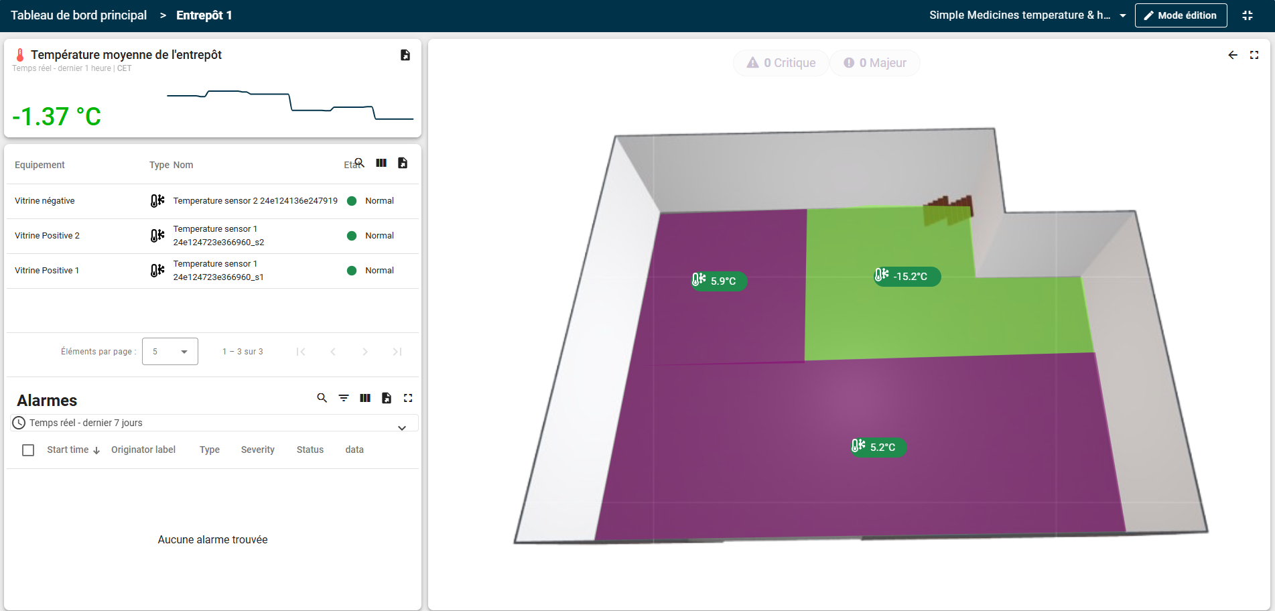This screenshot has height=611, width=1275.
Task: Expand the 3D warehouse view to fullscreen
Action: 1254,56
